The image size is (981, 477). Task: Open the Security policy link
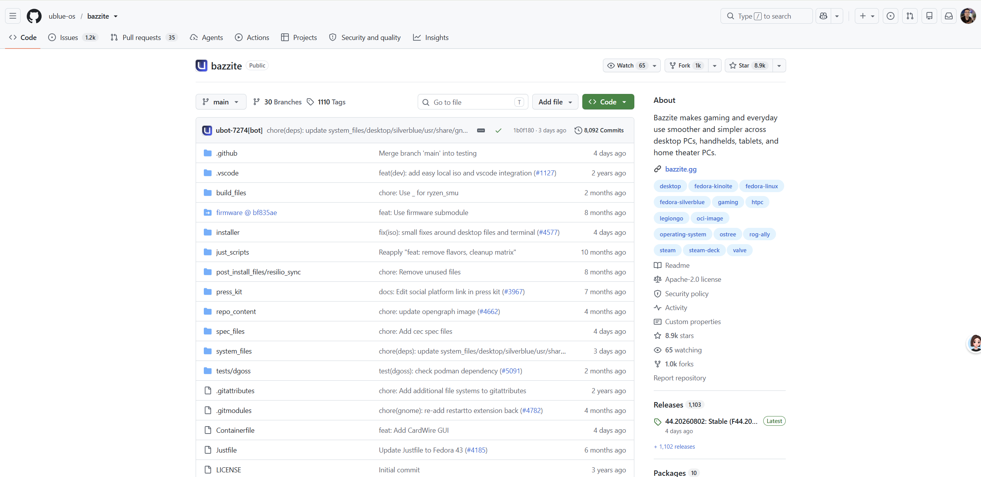(686, 294)
